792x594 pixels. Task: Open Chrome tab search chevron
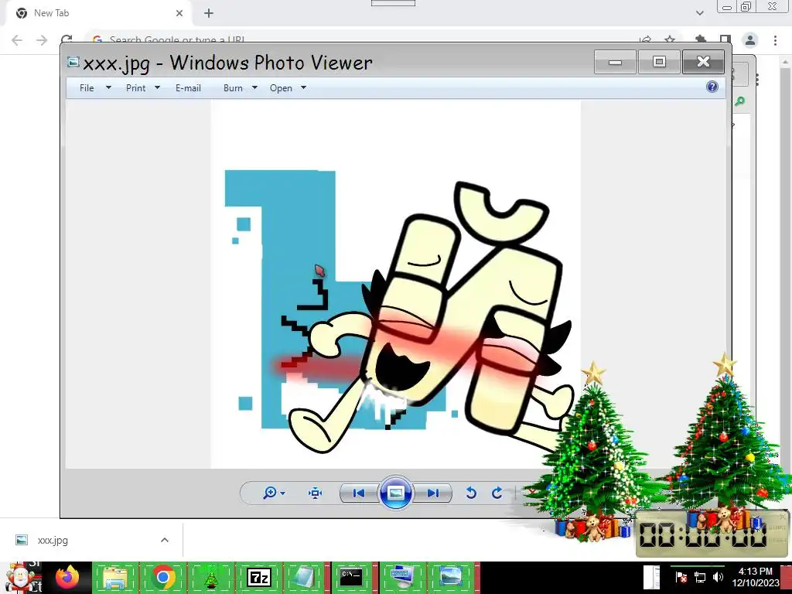point(699,13)
